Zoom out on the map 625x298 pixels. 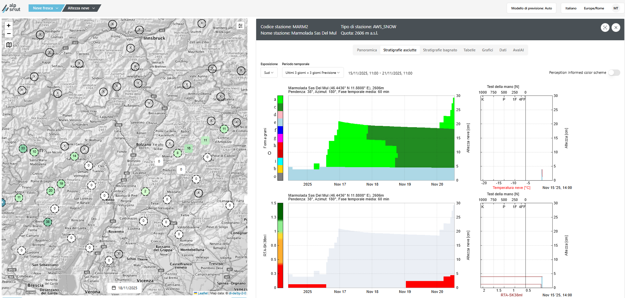point(9,34)
